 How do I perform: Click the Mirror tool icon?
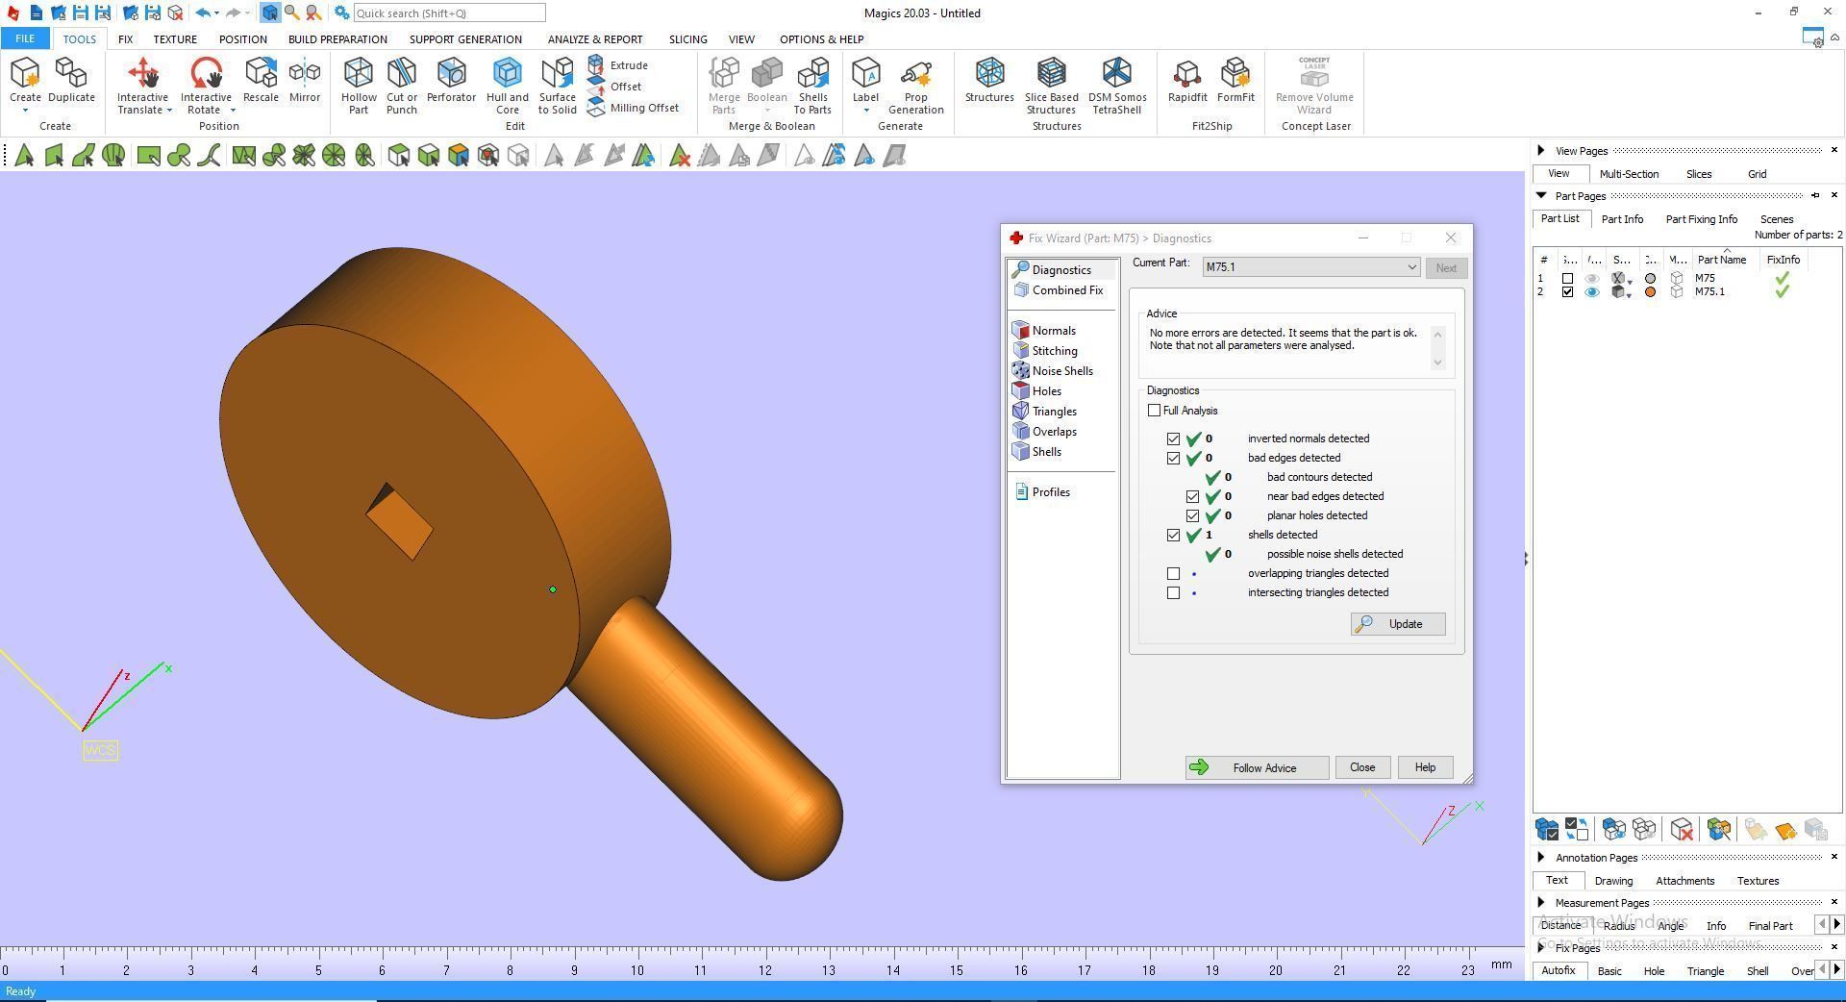[x=305, y=81]
